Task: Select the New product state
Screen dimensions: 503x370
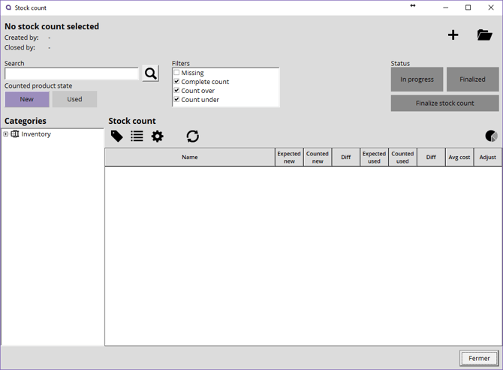Action: pos(27,99)
